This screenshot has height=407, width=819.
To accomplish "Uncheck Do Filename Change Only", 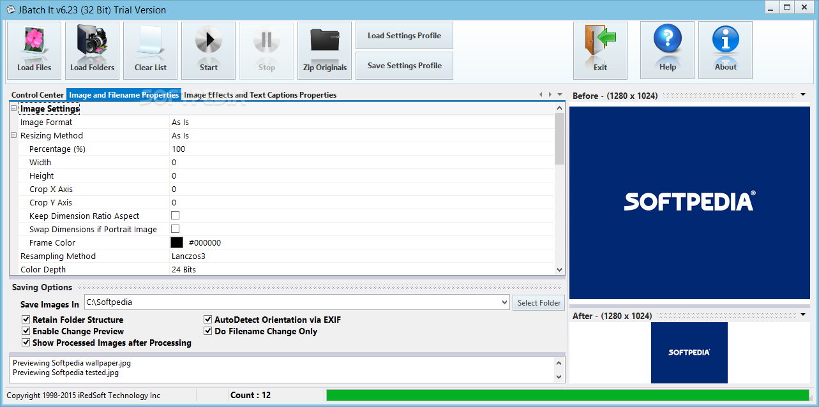I will tap(208, 331).
